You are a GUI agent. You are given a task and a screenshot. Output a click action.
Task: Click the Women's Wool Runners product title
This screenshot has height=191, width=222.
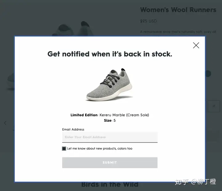coord(178,10)
